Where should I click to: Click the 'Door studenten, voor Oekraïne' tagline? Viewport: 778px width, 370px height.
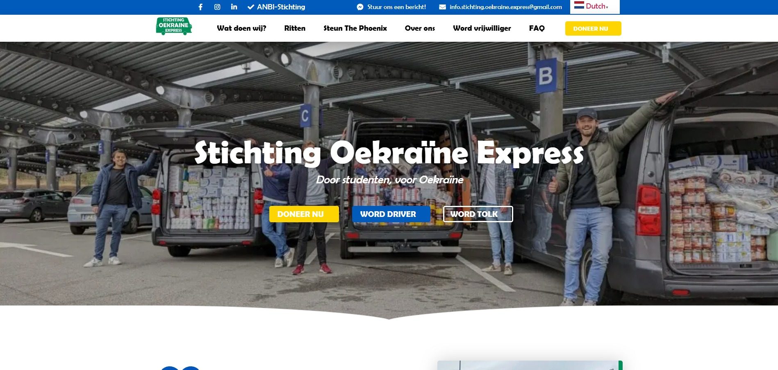390,180
